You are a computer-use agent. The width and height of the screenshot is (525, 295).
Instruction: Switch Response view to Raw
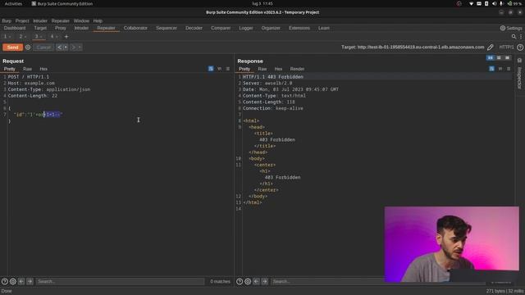tap(262, 69)
